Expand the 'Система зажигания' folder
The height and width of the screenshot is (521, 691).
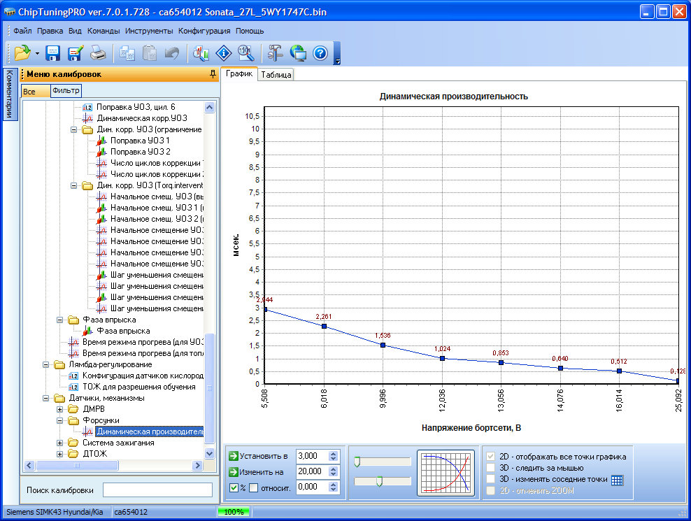60,443
